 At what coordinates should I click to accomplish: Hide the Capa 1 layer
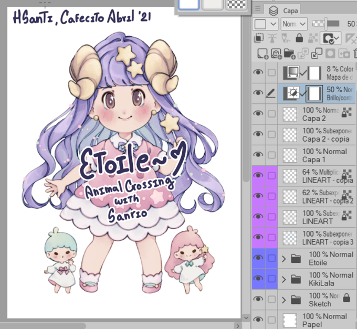point(258,155)
